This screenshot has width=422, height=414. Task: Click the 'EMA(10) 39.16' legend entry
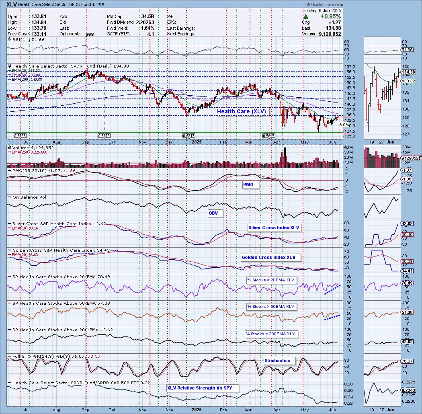23,228
